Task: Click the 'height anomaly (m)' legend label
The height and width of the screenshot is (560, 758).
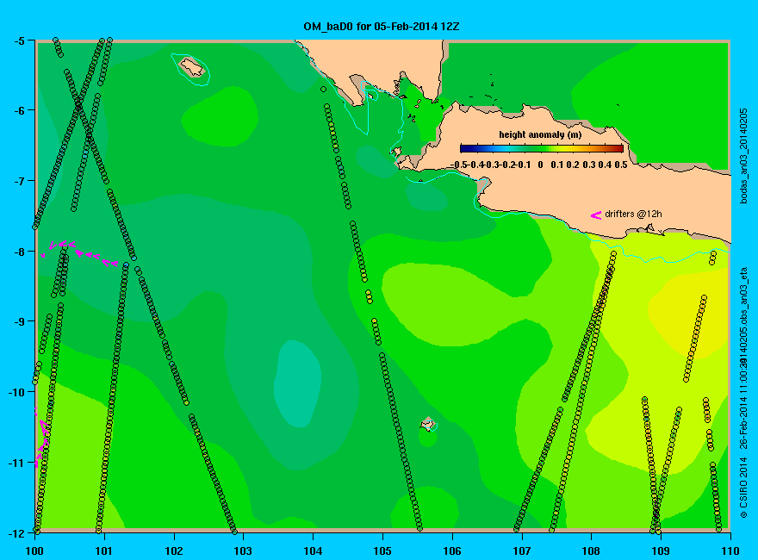Action: (540, 135)
